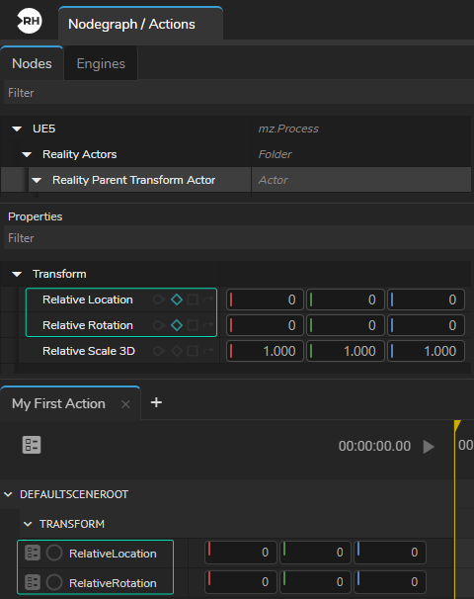
Task: Select the Reality Actors row label
Action: 79,154
